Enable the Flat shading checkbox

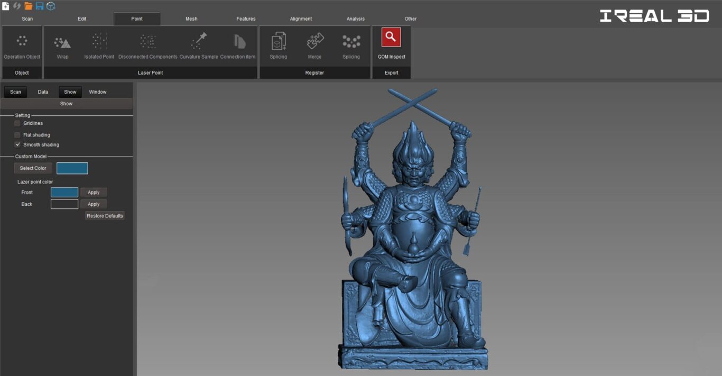(17, 135)
